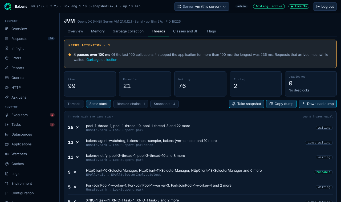Open the Server selection dropdown
Viewport: 341px width, 202px height.
202,6
